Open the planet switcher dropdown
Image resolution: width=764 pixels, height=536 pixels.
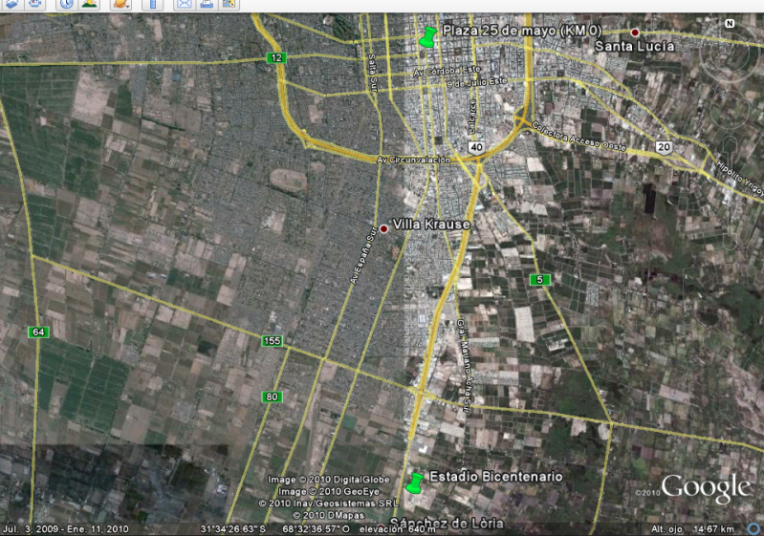point(120,4)
